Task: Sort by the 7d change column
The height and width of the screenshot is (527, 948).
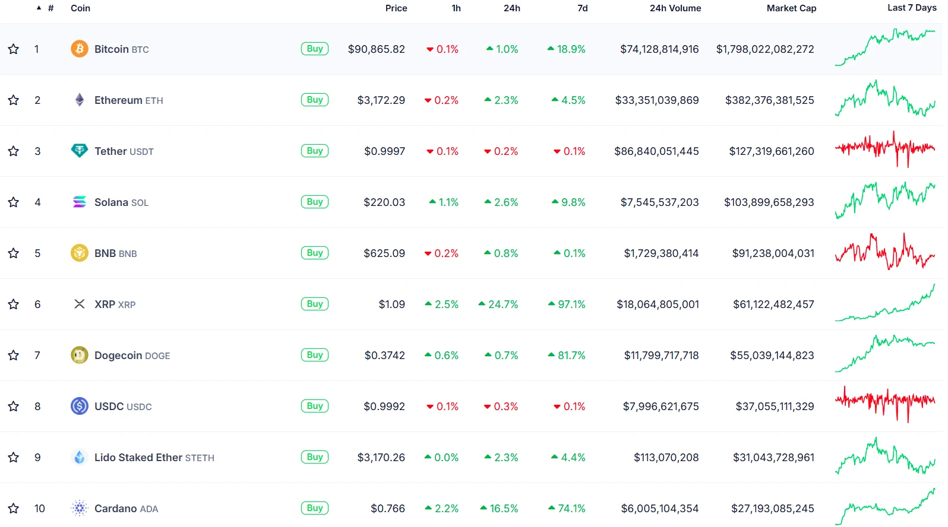Action: [x=583, y=8]
